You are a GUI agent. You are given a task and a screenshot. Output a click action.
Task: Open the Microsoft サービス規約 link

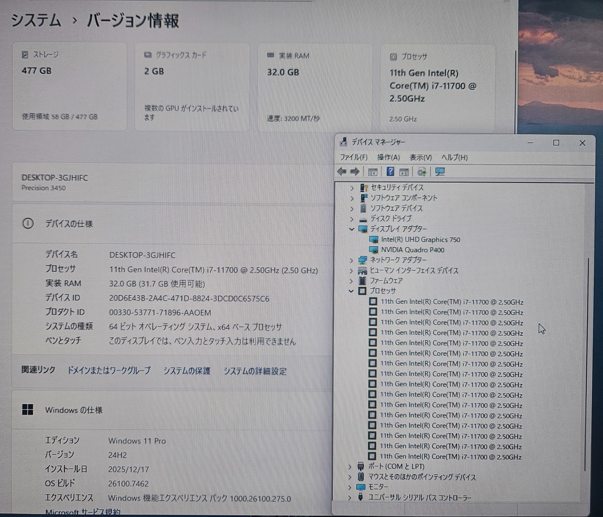(83, 512)
